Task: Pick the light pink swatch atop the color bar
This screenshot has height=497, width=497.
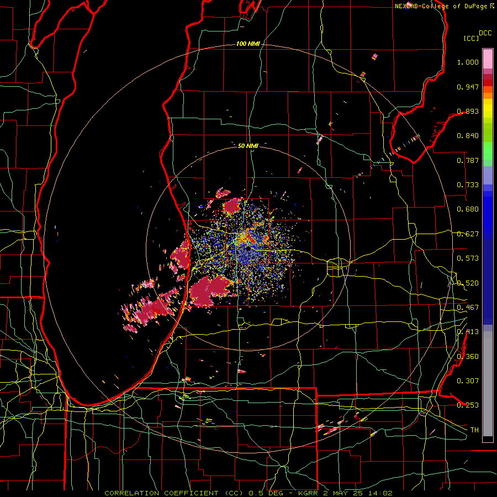Action: point(488,59)
